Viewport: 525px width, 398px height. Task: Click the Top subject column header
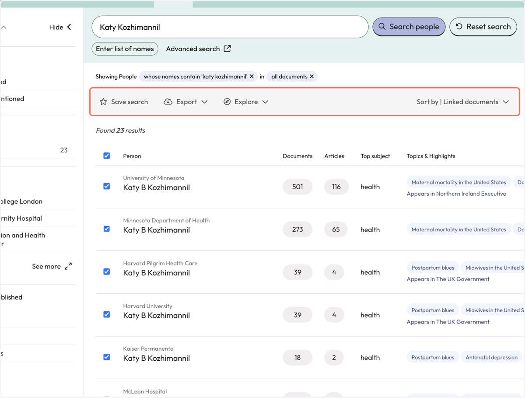click(x=375, y=156)
